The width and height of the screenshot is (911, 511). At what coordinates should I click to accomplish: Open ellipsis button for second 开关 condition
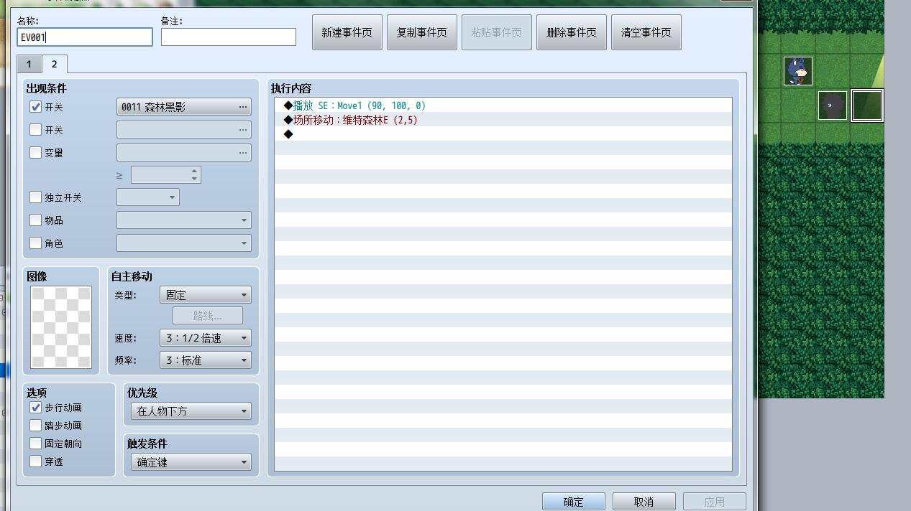[x=243, y=130]
